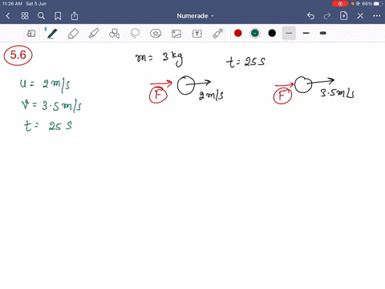
Task: Select the Eraser tool
Action: point(73,34)
